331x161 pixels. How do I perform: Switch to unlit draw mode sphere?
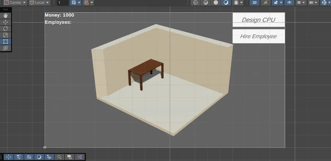click(x=216, y=3)
